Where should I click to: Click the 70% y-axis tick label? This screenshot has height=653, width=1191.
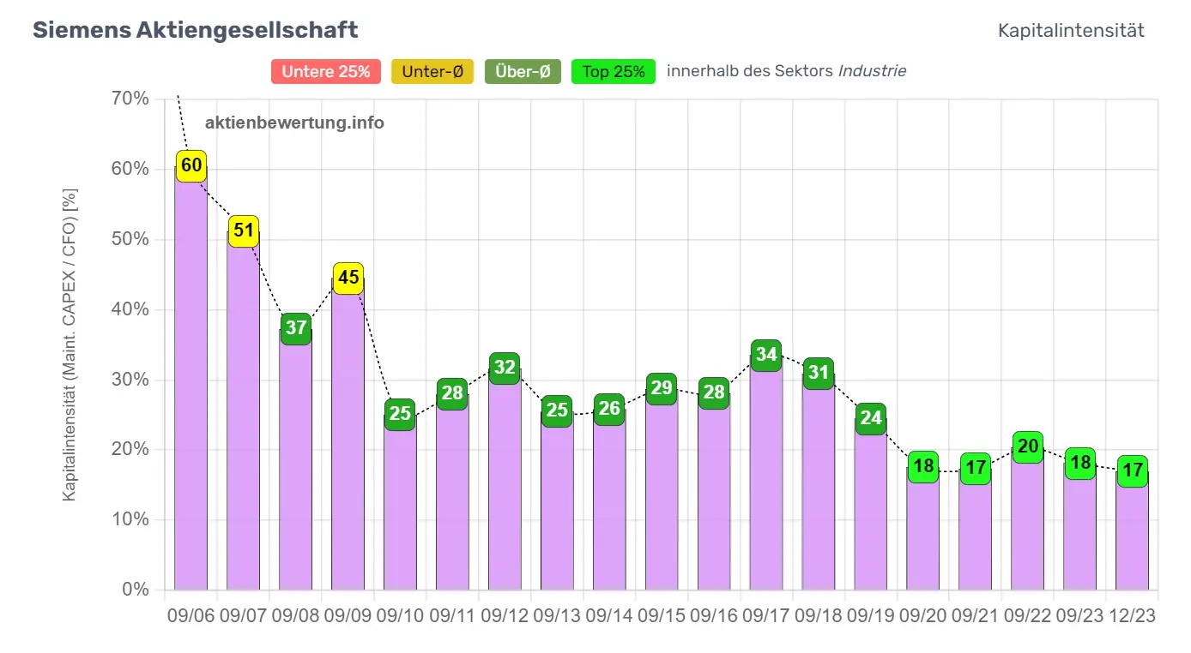[130, 99]
